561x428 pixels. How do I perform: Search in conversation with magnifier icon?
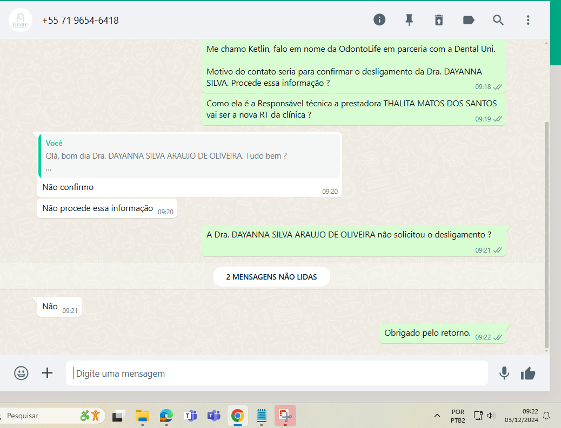pyautogui.click(x=498, y=20)
